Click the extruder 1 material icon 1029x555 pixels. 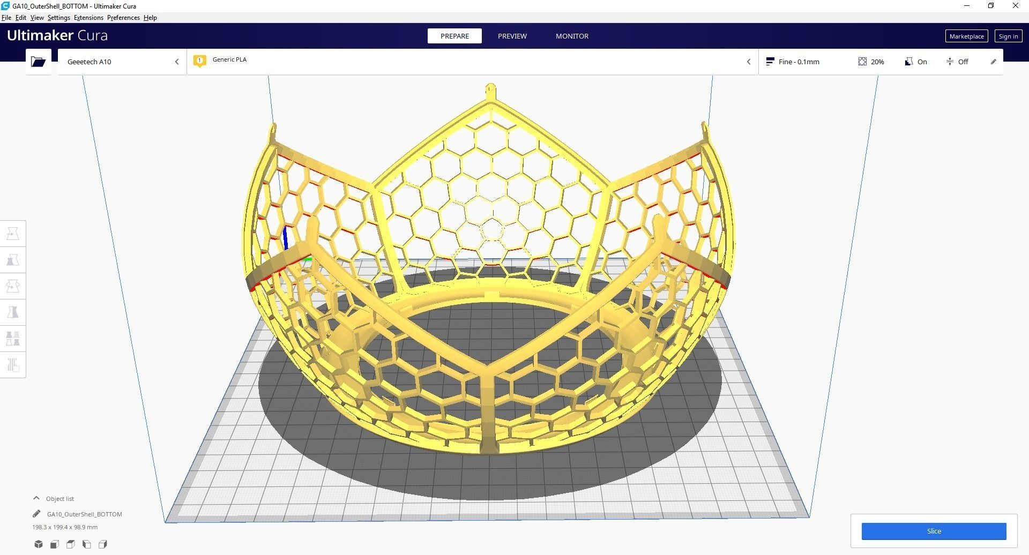point(200,61)
